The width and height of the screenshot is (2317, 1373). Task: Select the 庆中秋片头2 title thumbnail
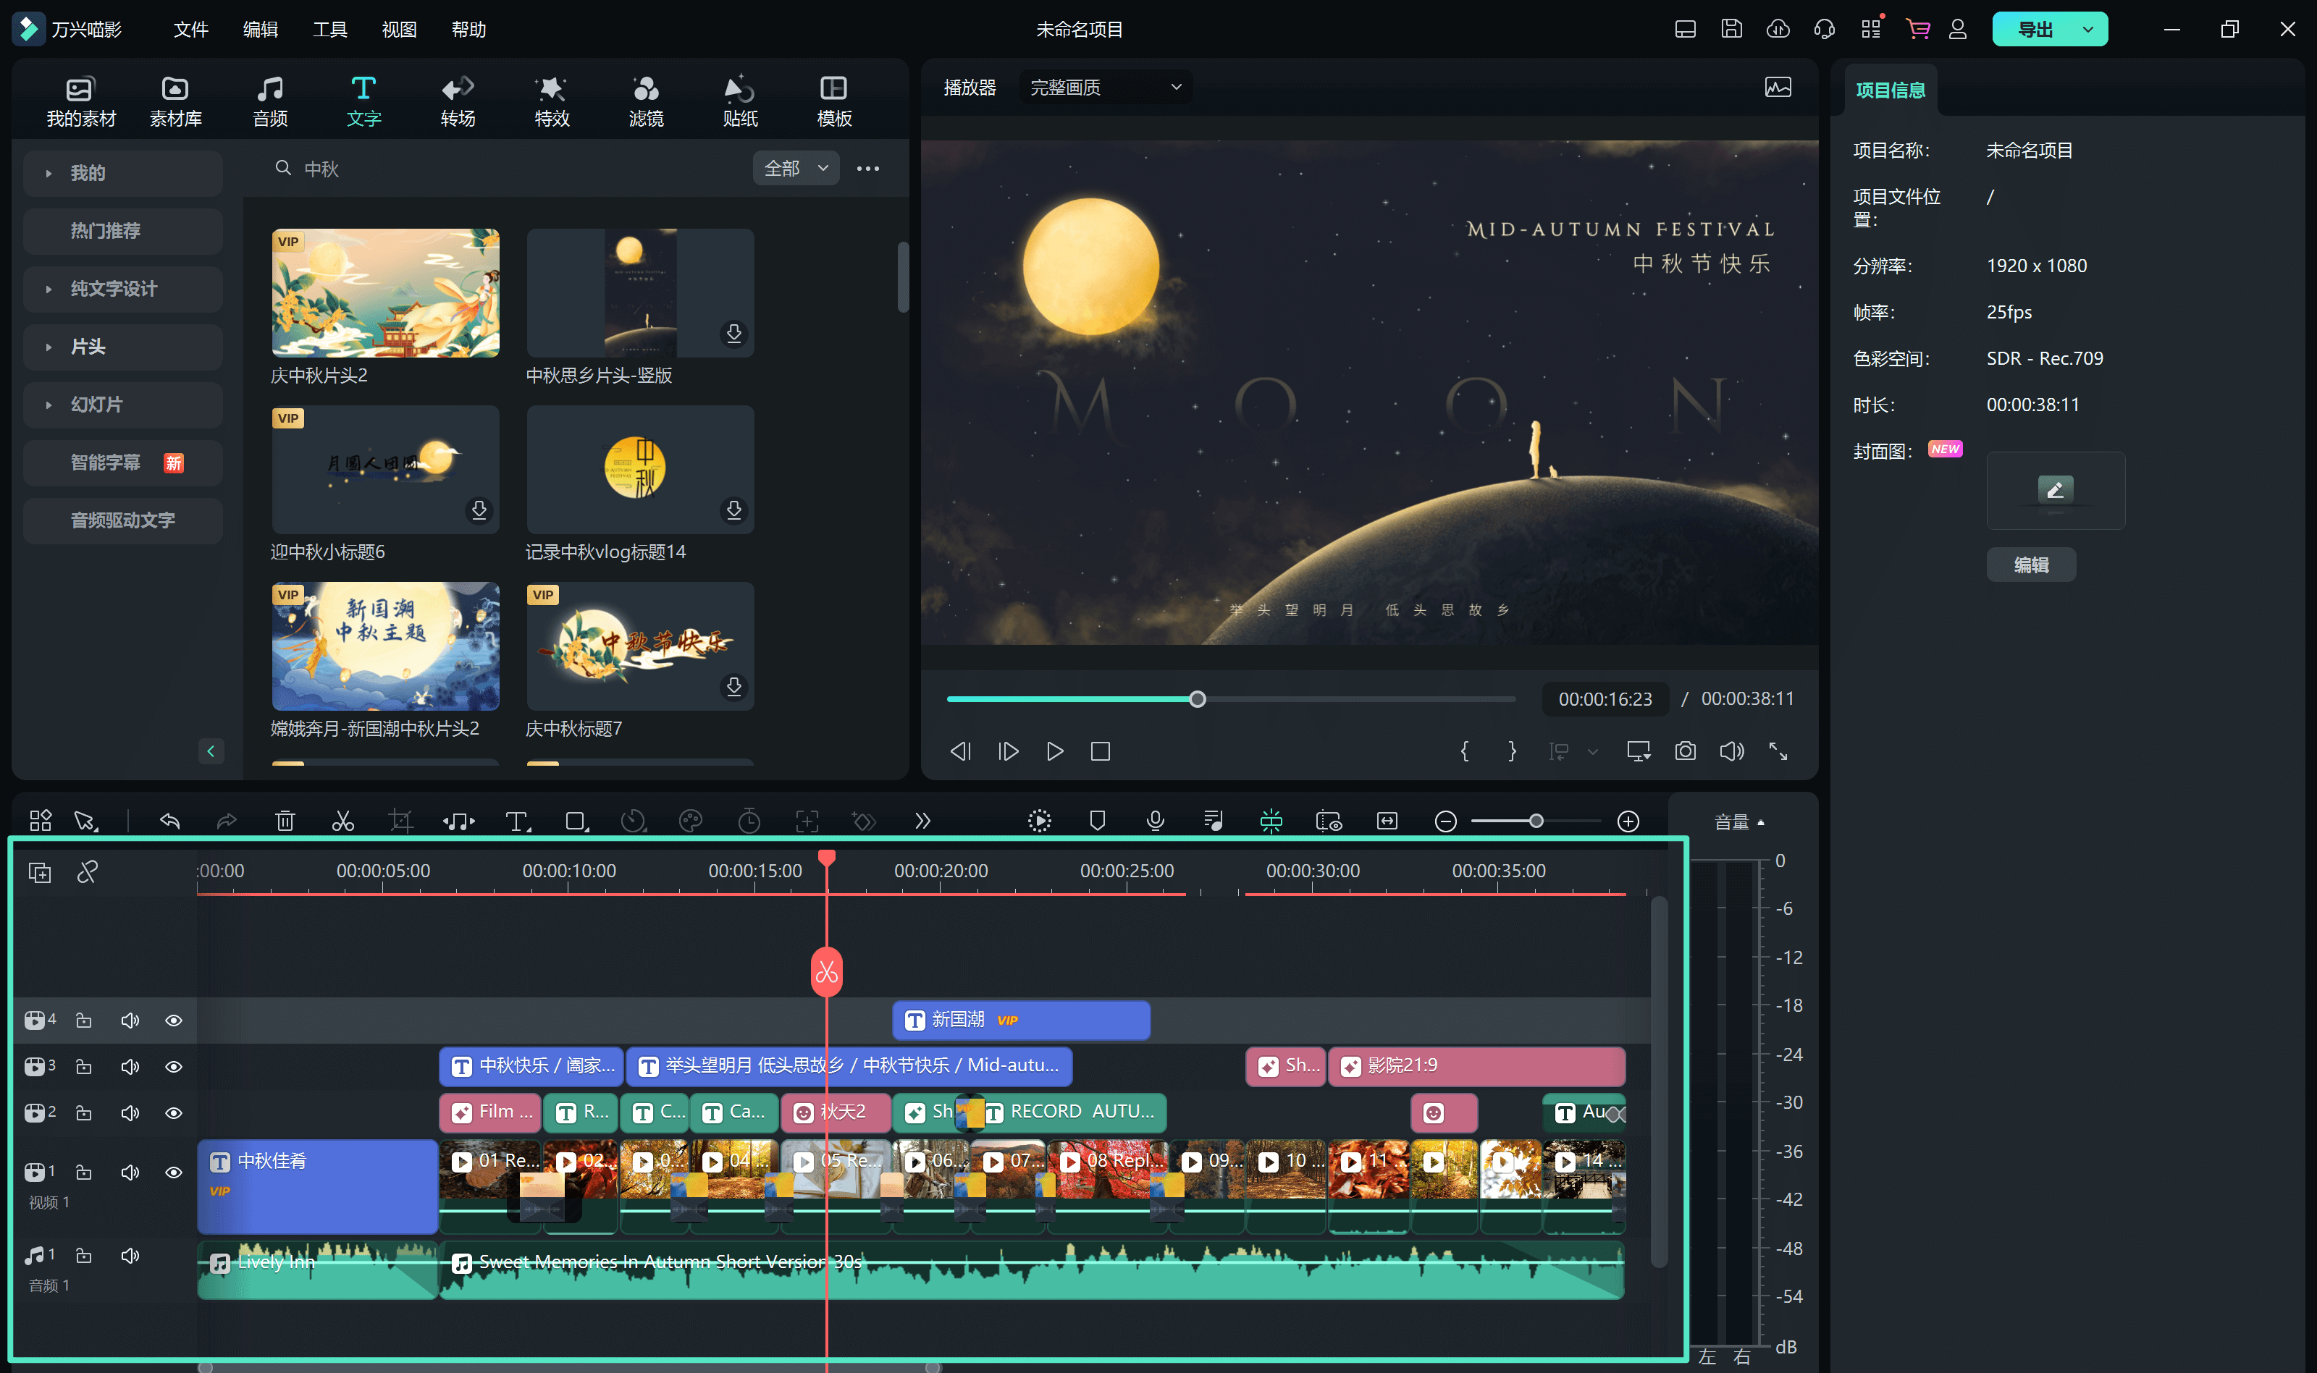pyautogui.click(x=385, y=293)
